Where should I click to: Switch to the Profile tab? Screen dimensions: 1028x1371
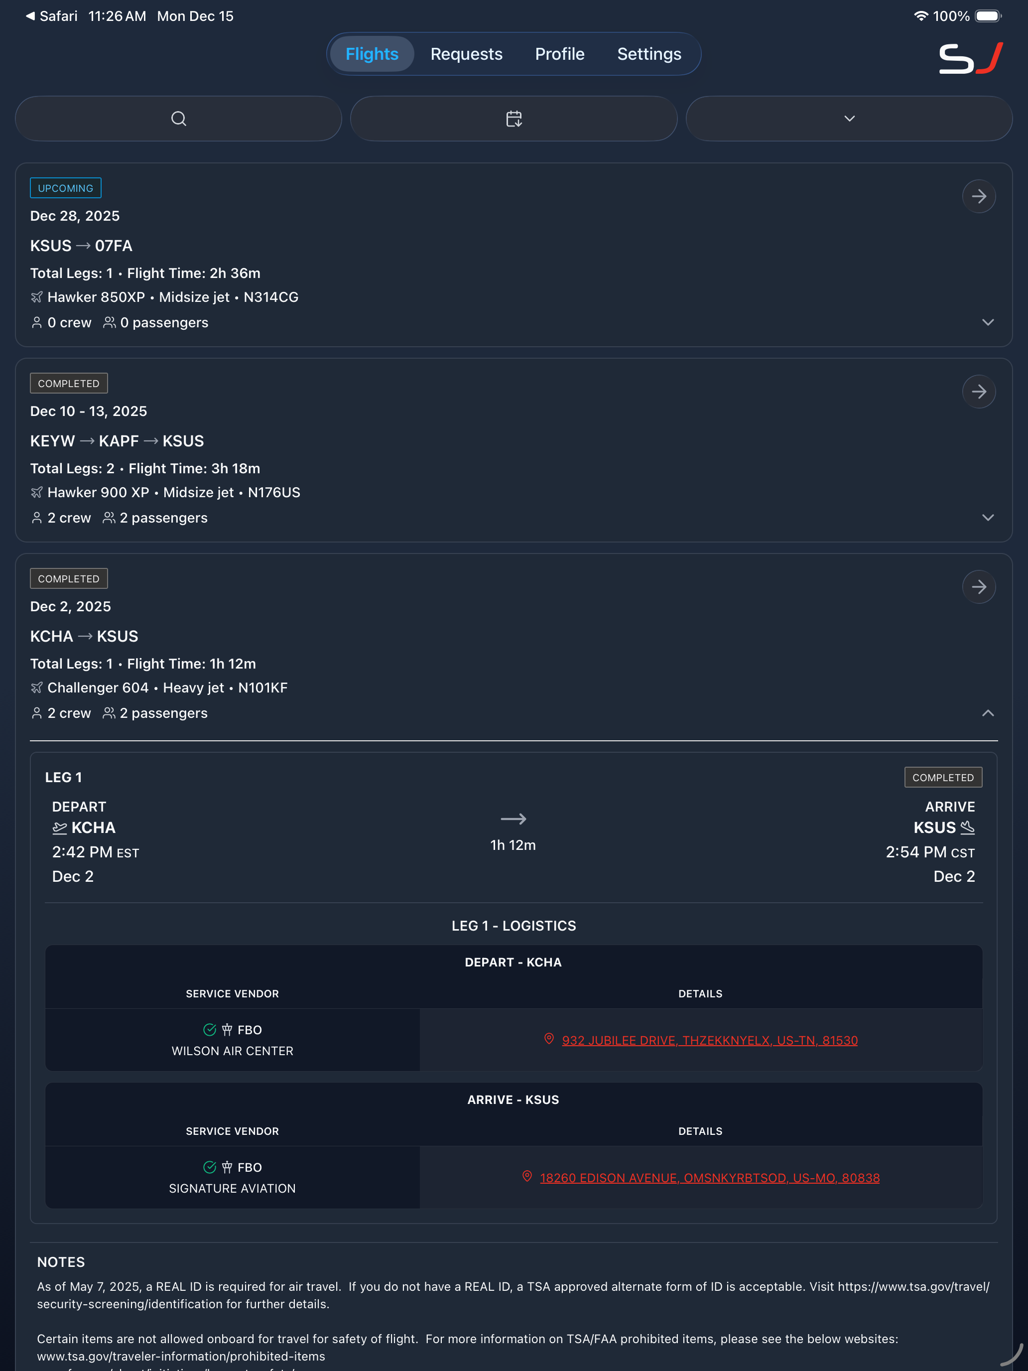559,54
